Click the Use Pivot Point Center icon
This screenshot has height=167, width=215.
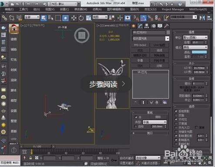pyautogui.click(x=112, y=18)
